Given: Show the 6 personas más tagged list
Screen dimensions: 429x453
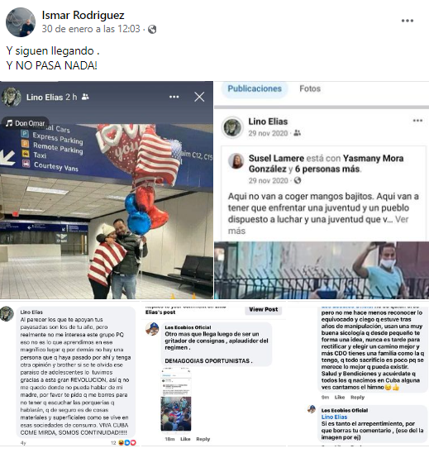Looking at the screenshot, I should [327, 169].
